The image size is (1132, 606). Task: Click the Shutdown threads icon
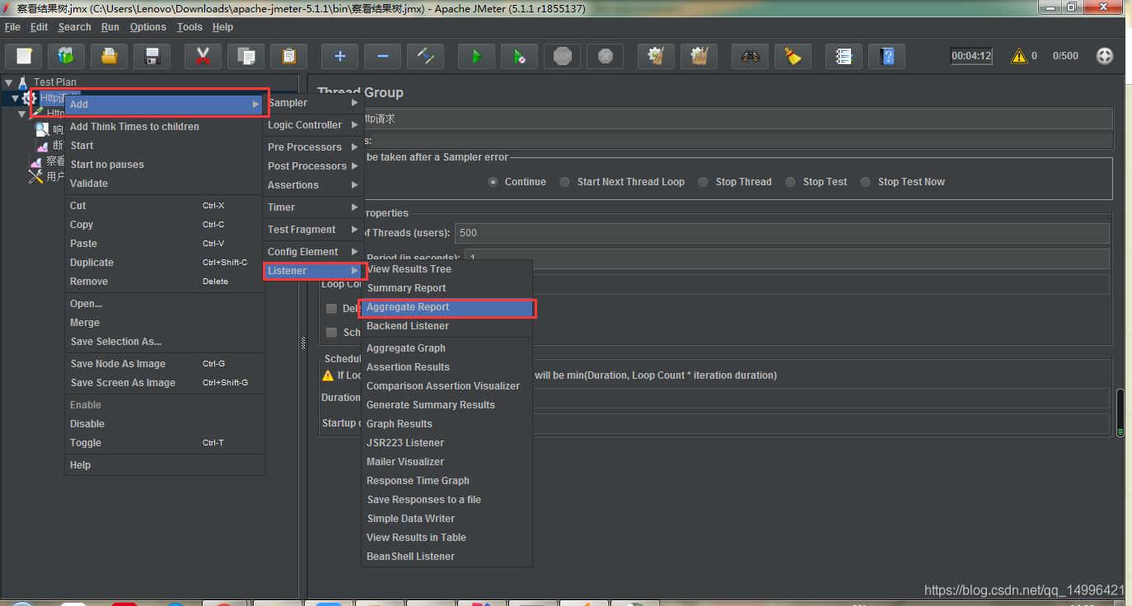pyautogui.click(x=605, y=56)
